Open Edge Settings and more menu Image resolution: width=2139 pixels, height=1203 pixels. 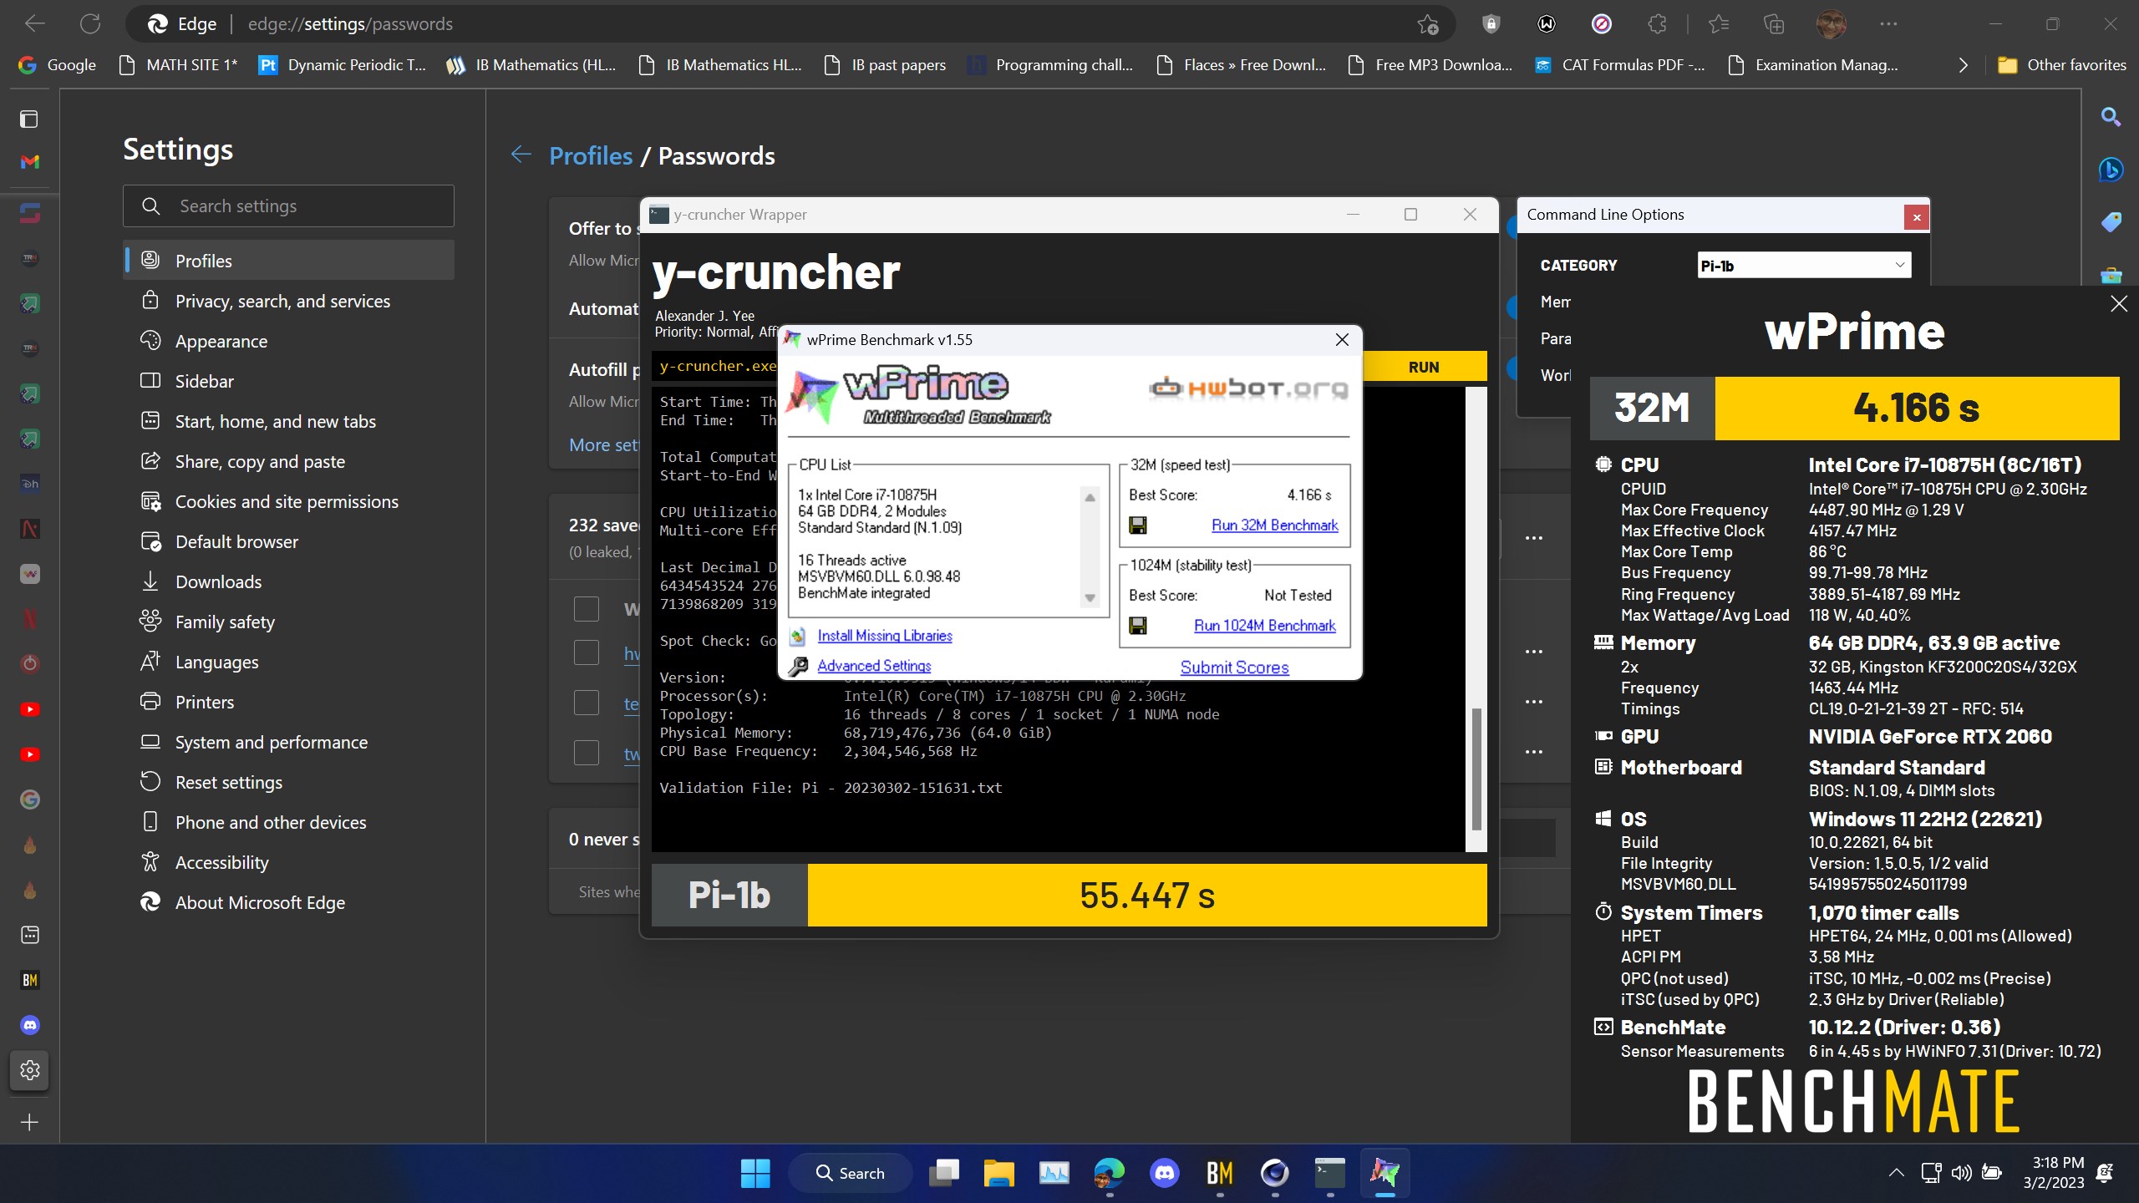coord(1888,24)
